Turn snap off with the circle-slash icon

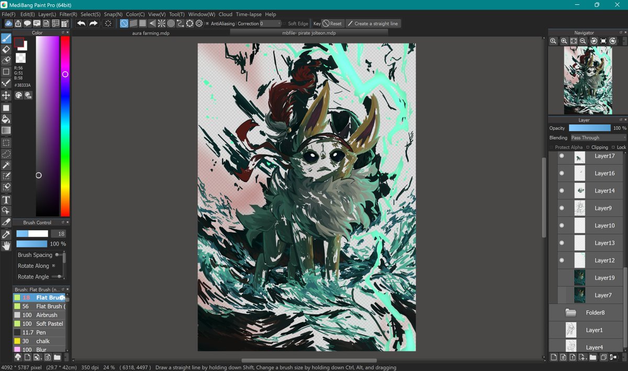[124, 24]
